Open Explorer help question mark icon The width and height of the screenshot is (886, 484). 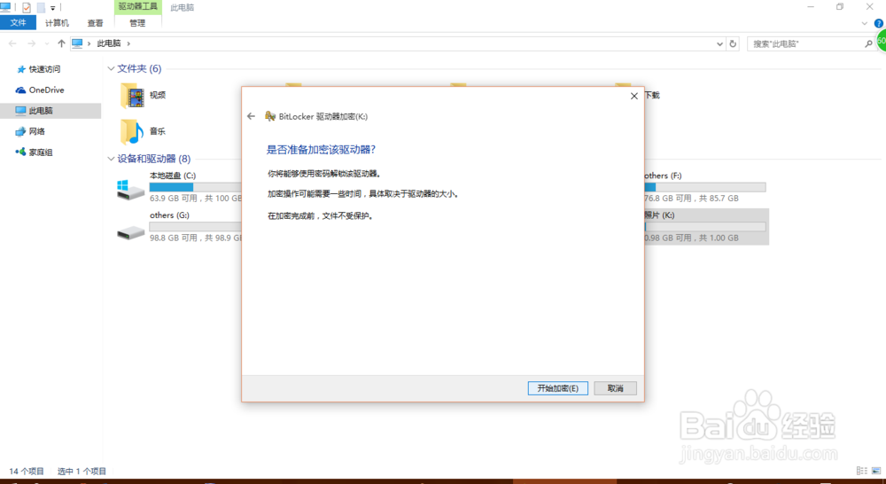(879, 23)
